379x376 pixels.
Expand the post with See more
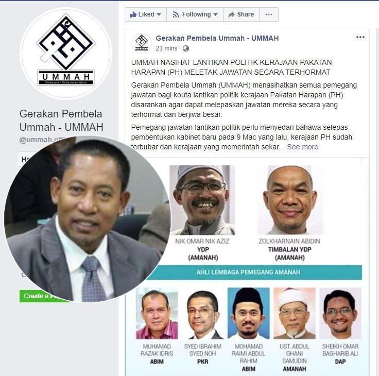302,147
